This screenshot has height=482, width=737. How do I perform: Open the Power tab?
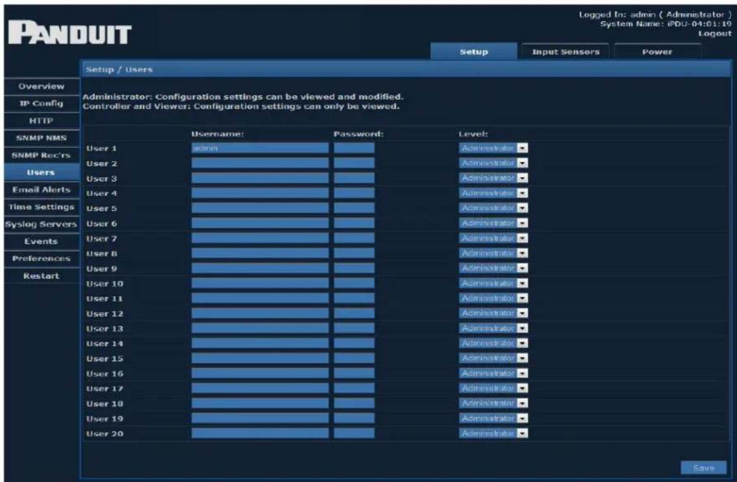[x=657, y=52]
